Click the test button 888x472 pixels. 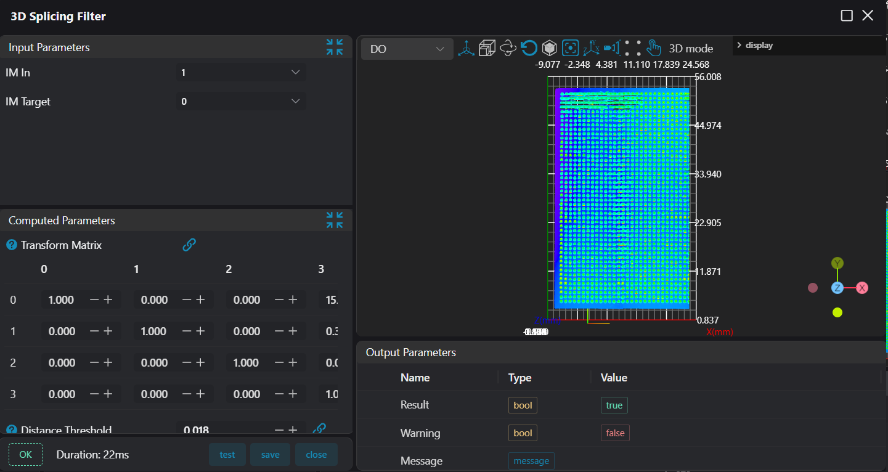pyautogui.click(x=227, y=455)
